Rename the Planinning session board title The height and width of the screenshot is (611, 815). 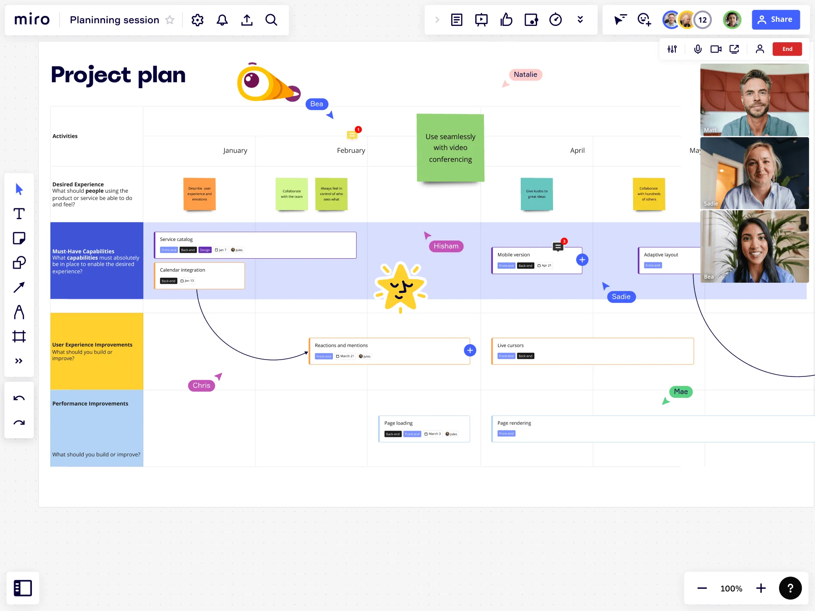(114, 20)
